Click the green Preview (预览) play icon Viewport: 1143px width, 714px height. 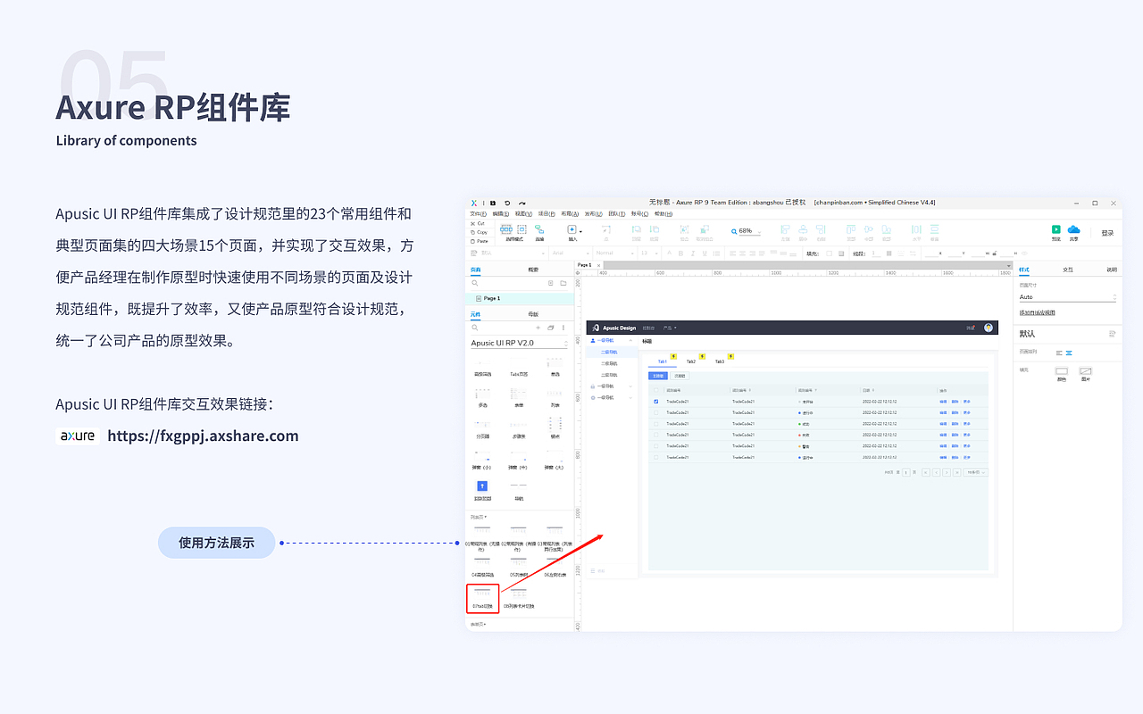1055,229
